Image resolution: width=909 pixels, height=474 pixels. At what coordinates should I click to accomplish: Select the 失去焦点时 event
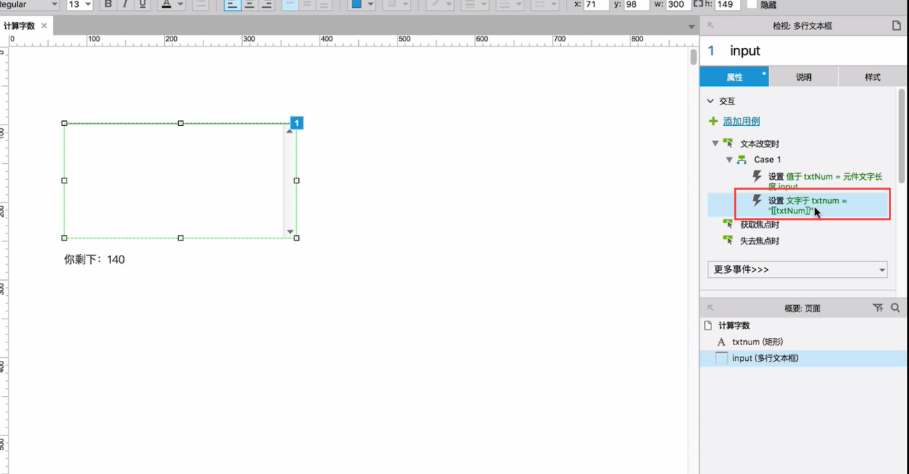pos(759,241)
